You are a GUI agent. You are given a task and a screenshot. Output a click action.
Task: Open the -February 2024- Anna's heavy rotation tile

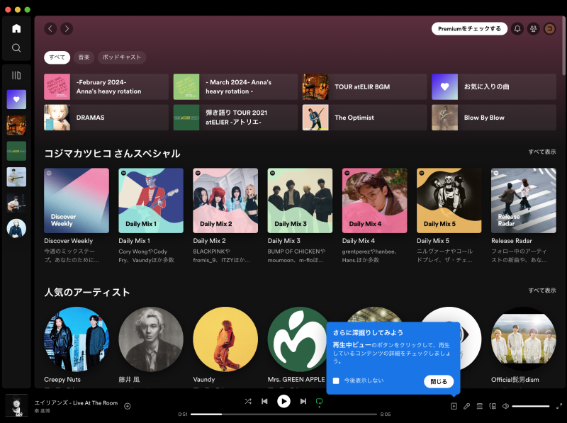(106, 86)
